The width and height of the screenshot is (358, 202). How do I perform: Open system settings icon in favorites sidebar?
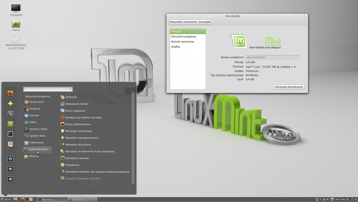(10, 114)
